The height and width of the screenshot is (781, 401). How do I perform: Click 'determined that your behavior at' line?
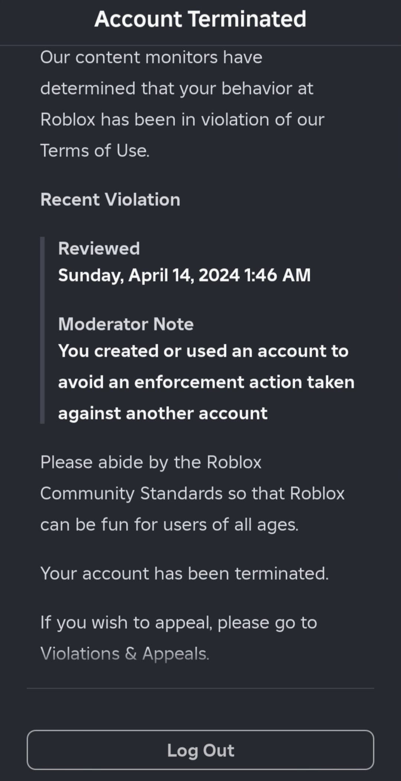click(x=177, y=89)
